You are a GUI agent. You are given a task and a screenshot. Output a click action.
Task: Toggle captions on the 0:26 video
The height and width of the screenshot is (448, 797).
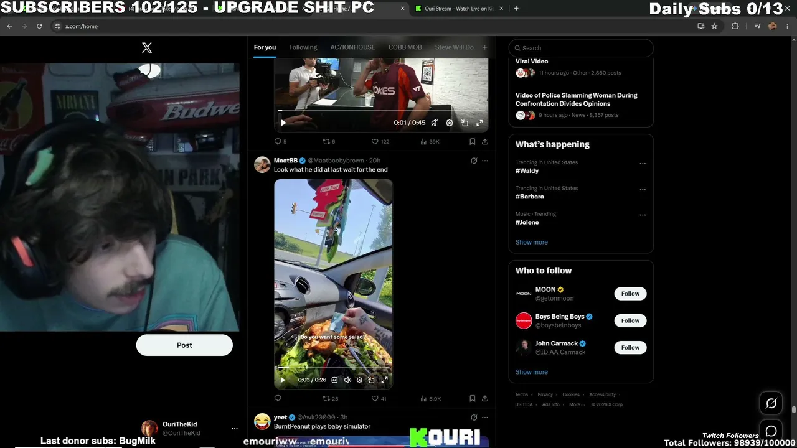[x=334, y=380]
